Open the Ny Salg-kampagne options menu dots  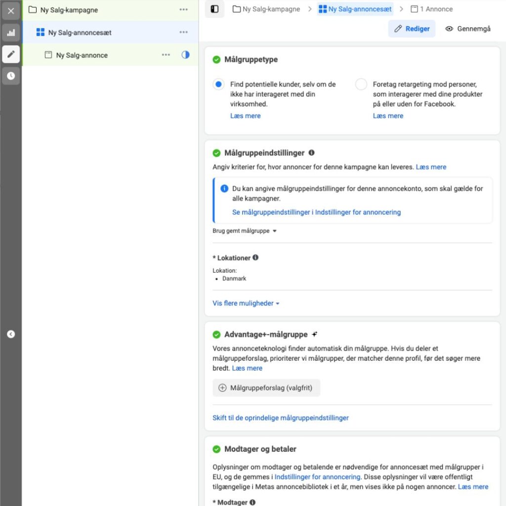pyautogui.click(x=184, y=10)
